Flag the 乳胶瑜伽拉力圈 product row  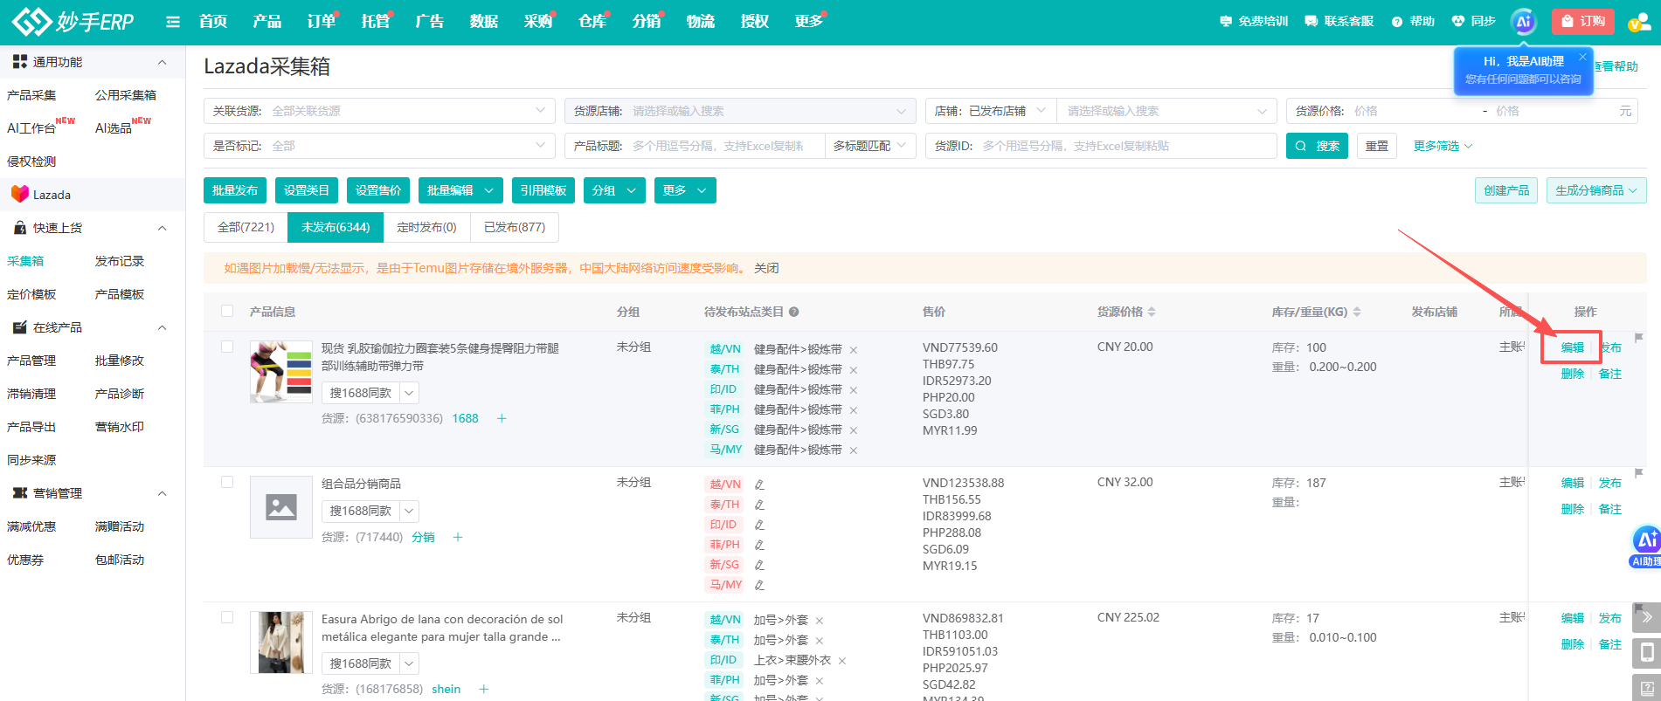1639,338
